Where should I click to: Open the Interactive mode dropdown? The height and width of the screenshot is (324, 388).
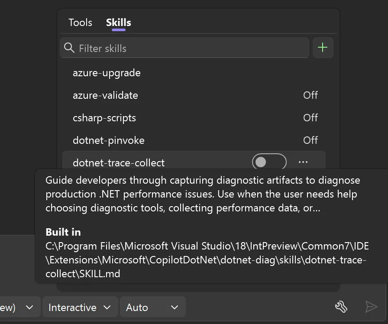[x=80, y=307]
